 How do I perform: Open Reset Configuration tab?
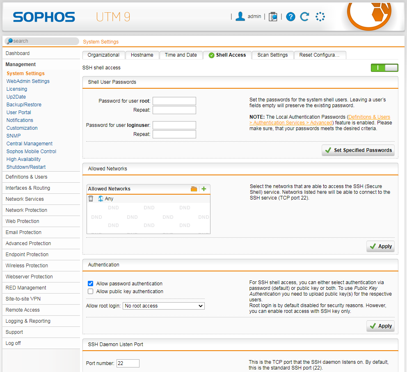(320, 55)
